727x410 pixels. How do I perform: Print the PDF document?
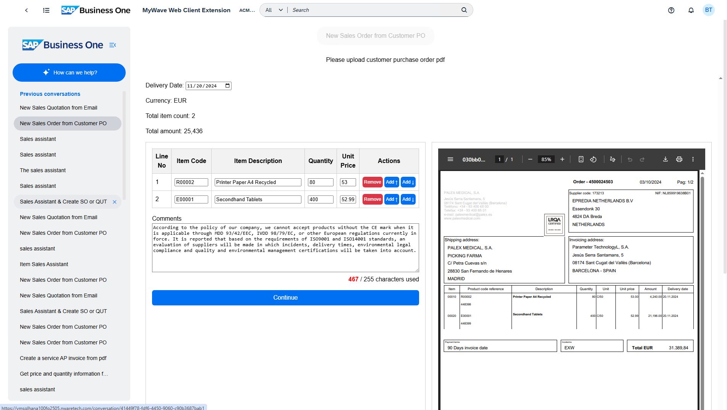pyautogui.click(x=679, y=159)
